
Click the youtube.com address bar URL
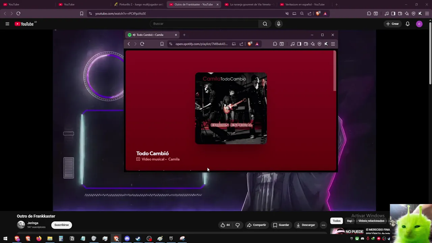coord(120,13)
